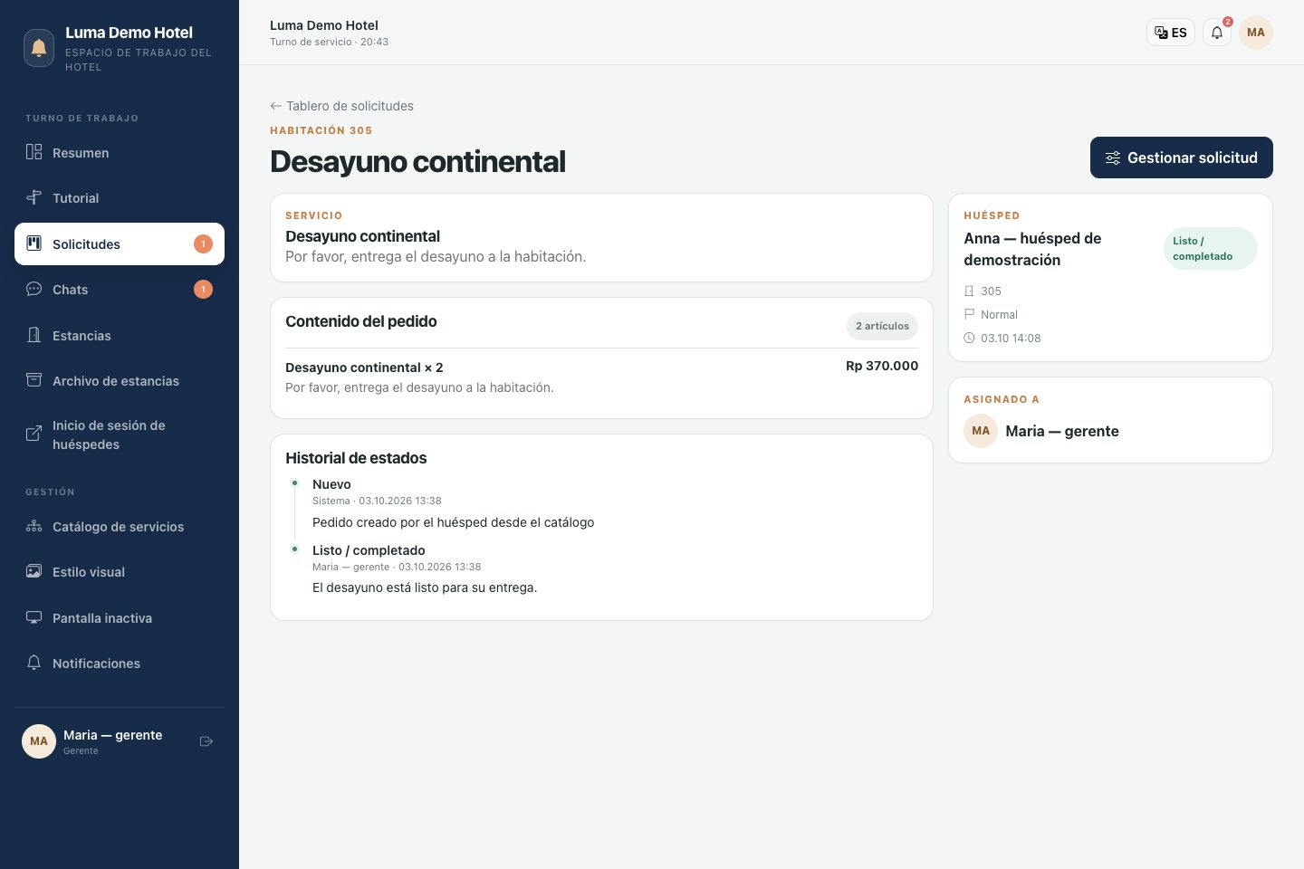
Task: Click the room number 305 in guest card
Action: [x=991, y=291]
